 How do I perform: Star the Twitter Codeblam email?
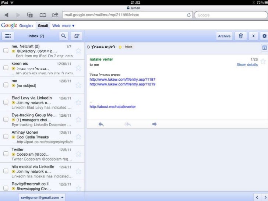coord(78,154)
